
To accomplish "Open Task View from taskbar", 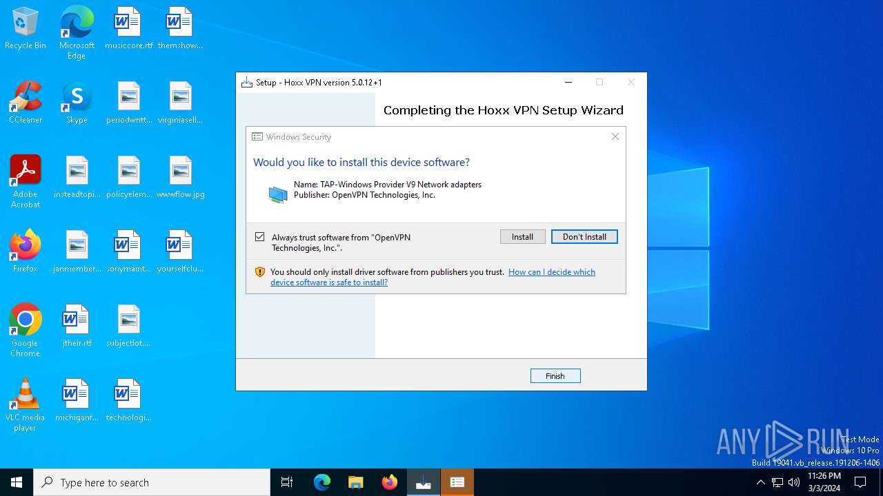I will pos(287,482).
